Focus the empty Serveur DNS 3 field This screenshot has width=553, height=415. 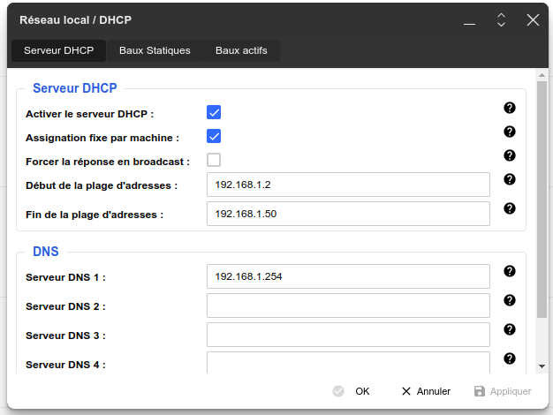click(348, 335)
